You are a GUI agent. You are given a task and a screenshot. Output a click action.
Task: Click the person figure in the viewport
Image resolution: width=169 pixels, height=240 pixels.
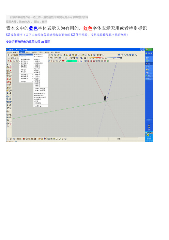105,98
